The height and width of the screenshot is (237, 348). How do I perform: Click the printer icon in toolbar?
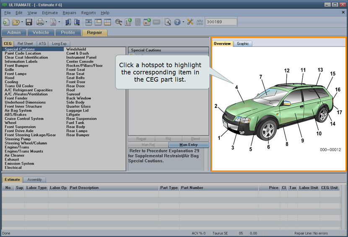click(40, 22)
